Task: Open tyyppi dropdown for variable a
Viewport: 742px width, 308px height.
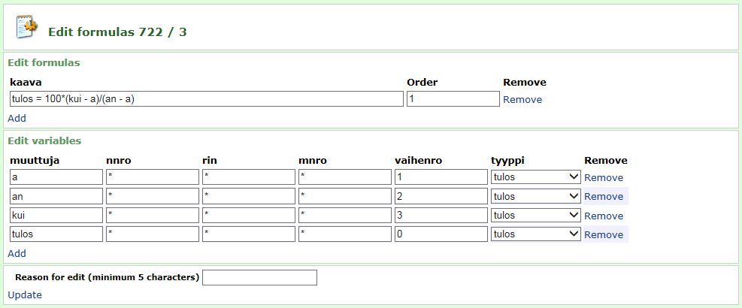Action: (535, 177)
